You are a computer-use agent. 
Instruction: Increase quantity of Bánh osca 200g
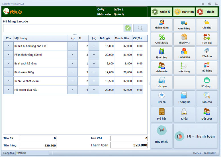pos(94,72)
